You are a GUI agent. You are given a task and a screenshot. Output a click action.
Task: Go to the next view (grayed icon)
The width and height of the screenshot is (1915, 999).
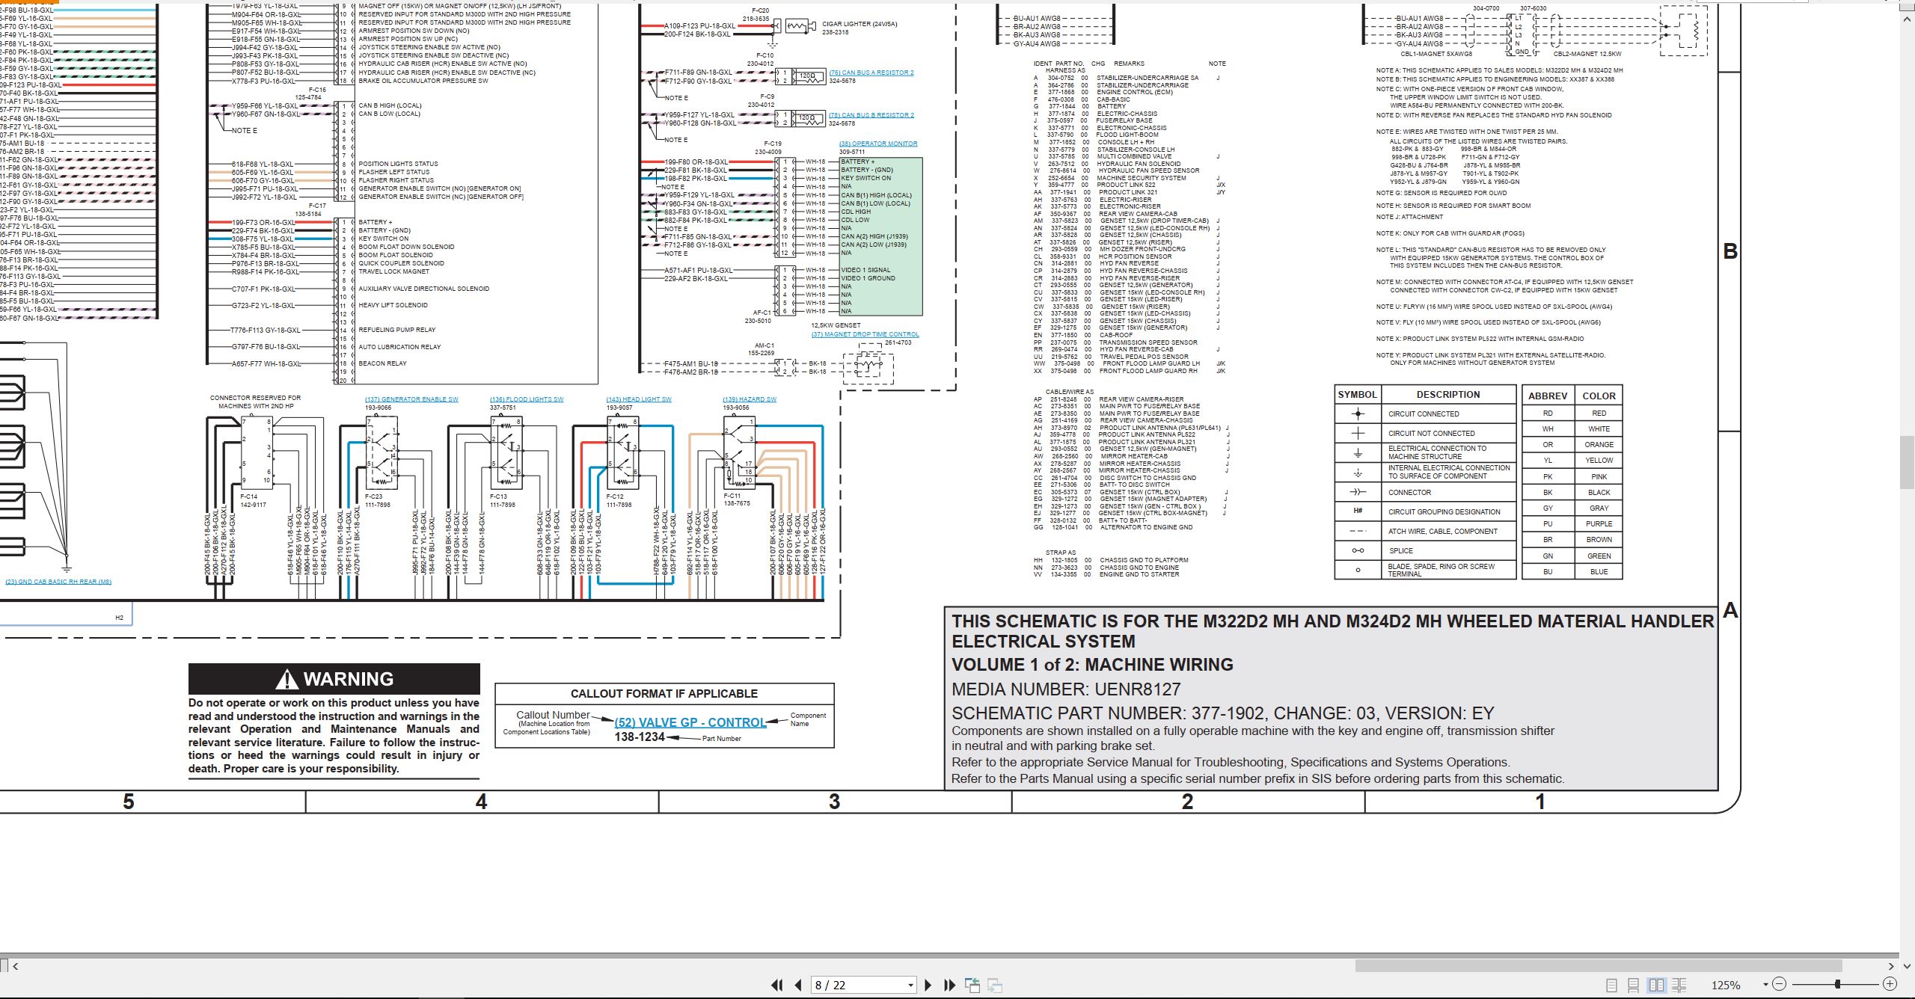(995, 986)
